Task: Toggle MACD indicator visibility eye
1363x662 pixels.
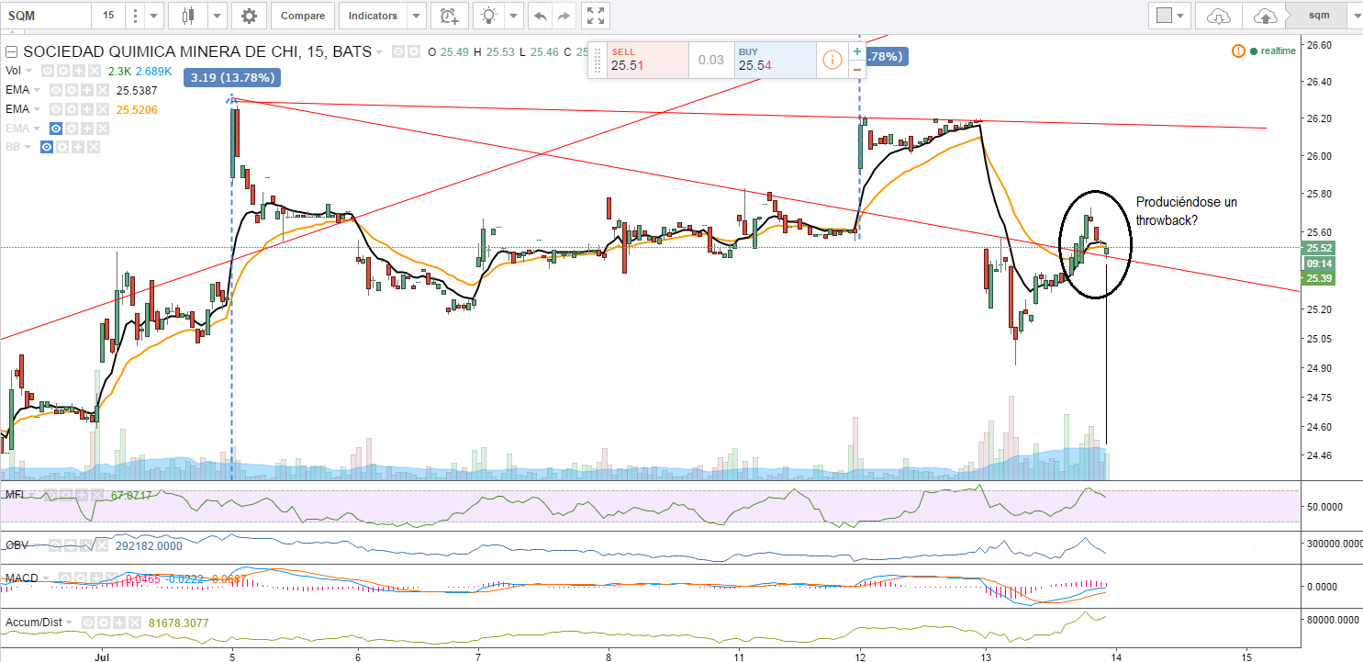Action: [x=65, y=578]
